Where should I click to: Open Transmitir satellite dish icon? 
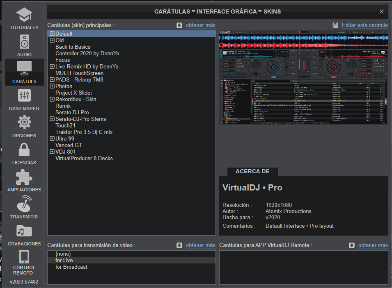tap(24, 204)
